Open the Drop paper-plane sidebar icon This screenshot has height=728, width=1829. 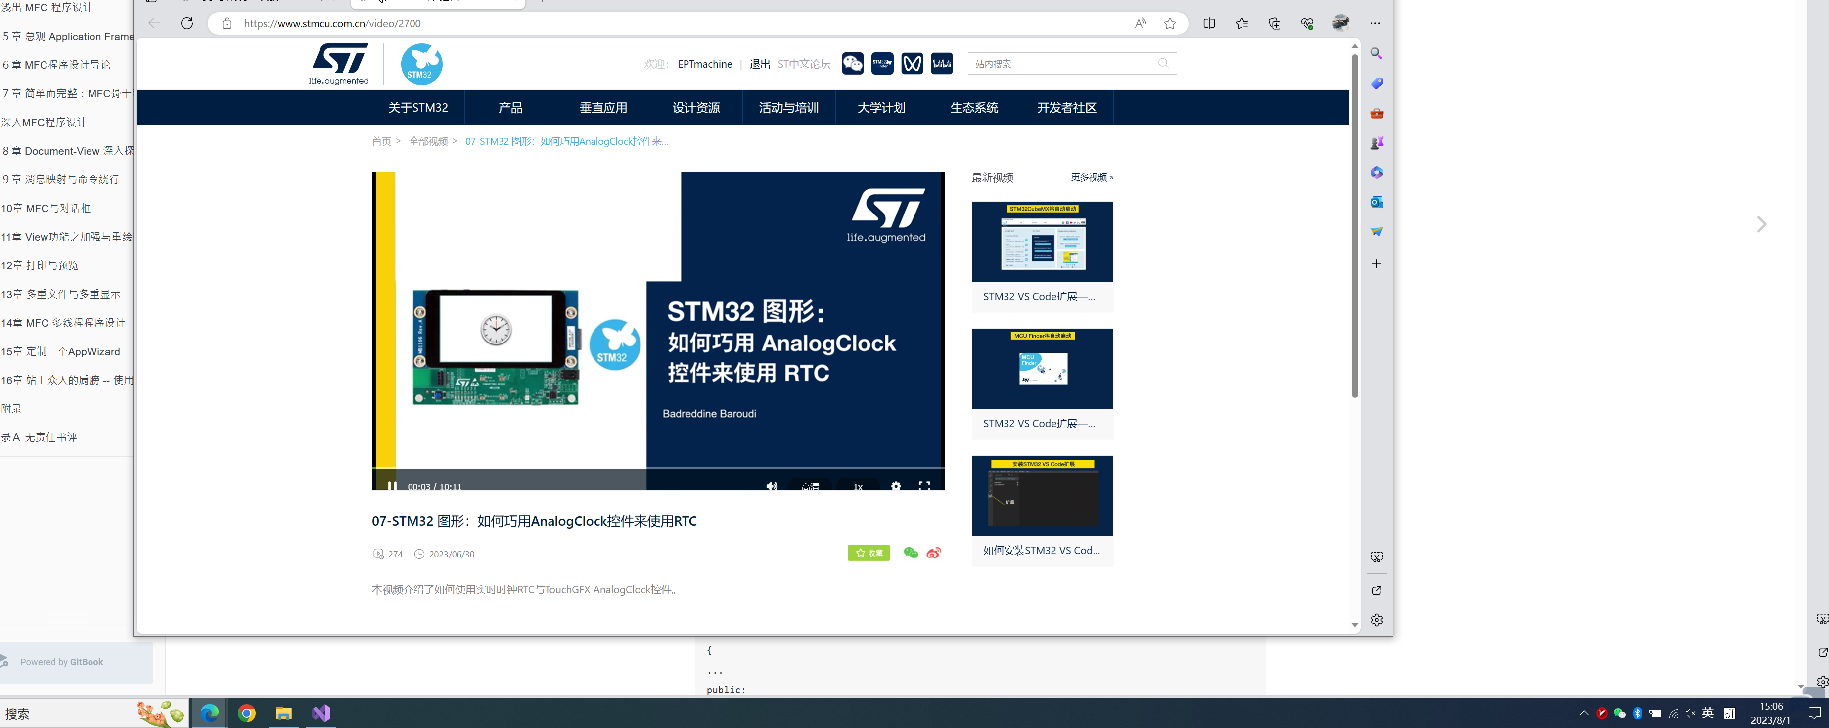(x=1376, y=231)
